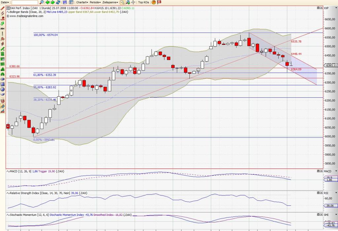Select the parallel lines channel tool
Screen dimensions: 338x231
[3, 13]
